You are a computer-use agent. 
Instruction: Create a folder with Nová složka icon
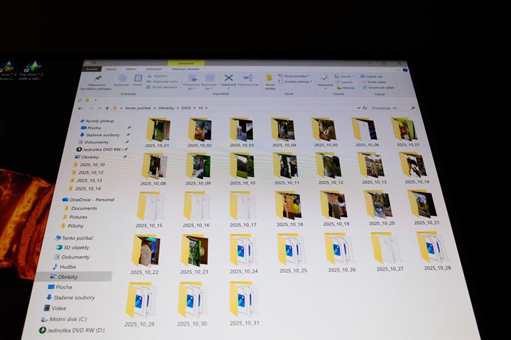click(270, 79)
